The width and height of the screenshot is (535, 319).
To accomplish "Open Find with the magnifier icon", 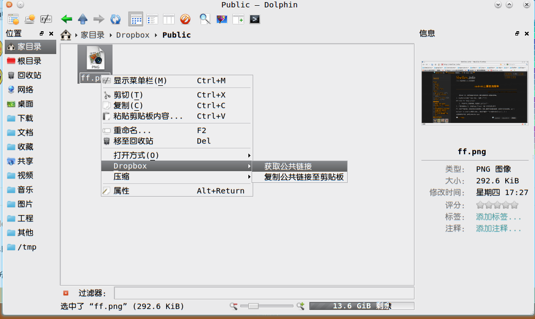I will (205, 20).
